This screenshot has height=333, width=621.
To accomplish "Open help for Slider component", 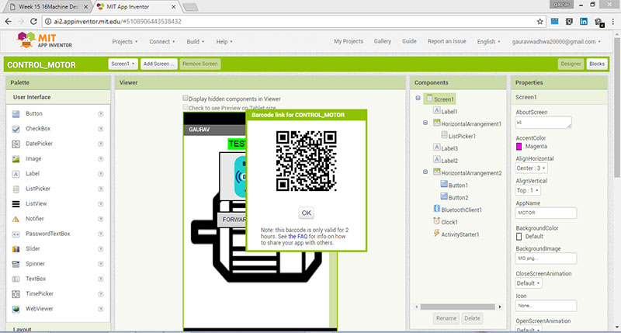I will click(x=101, y=249).
